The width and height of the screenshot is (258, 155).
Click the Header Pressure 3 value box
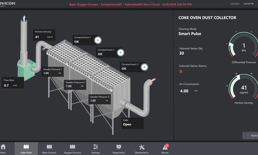tap(99, 99)
